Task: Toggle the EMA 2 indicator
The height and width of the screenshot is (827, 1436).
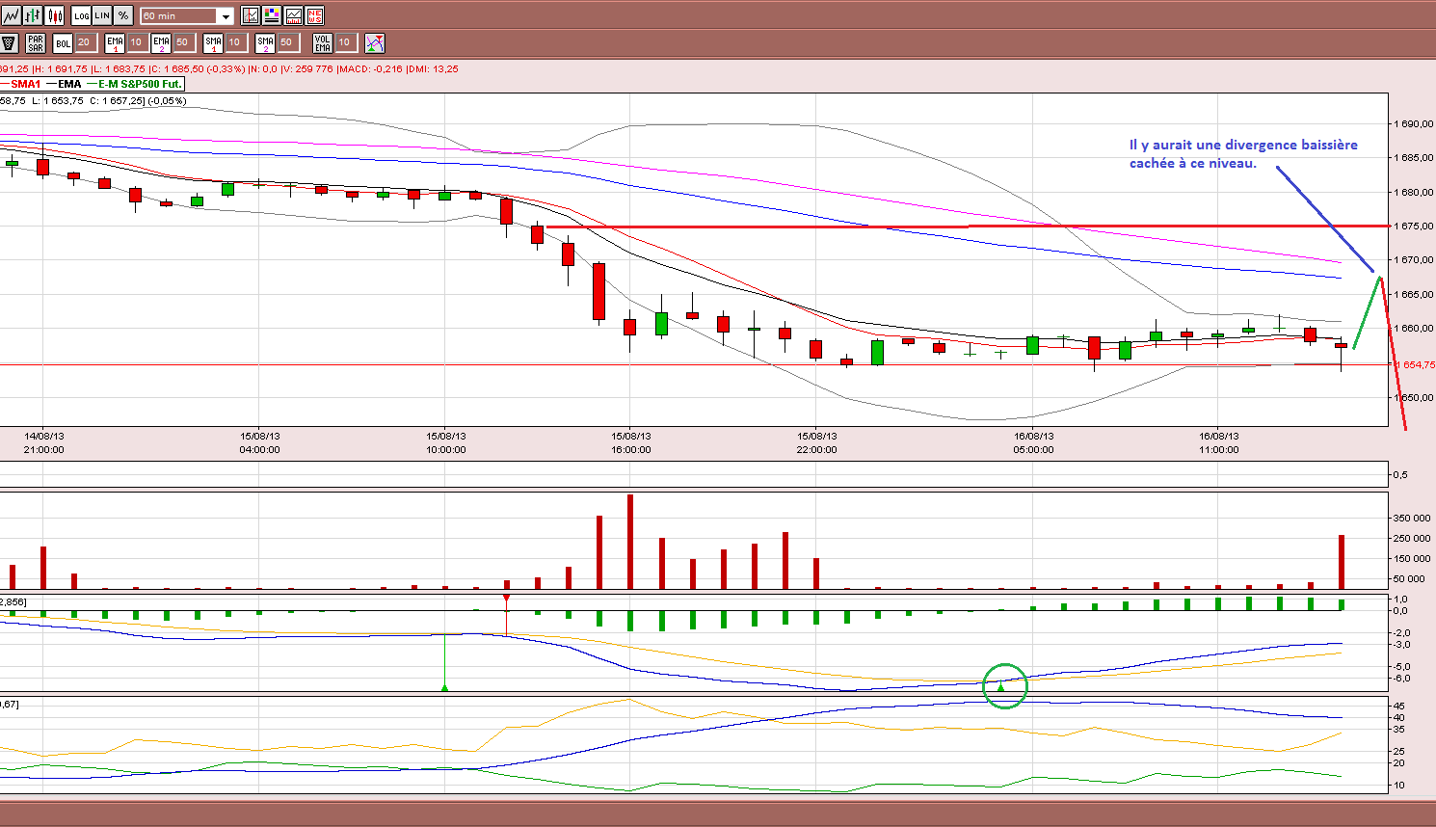Action: (161, 42)
